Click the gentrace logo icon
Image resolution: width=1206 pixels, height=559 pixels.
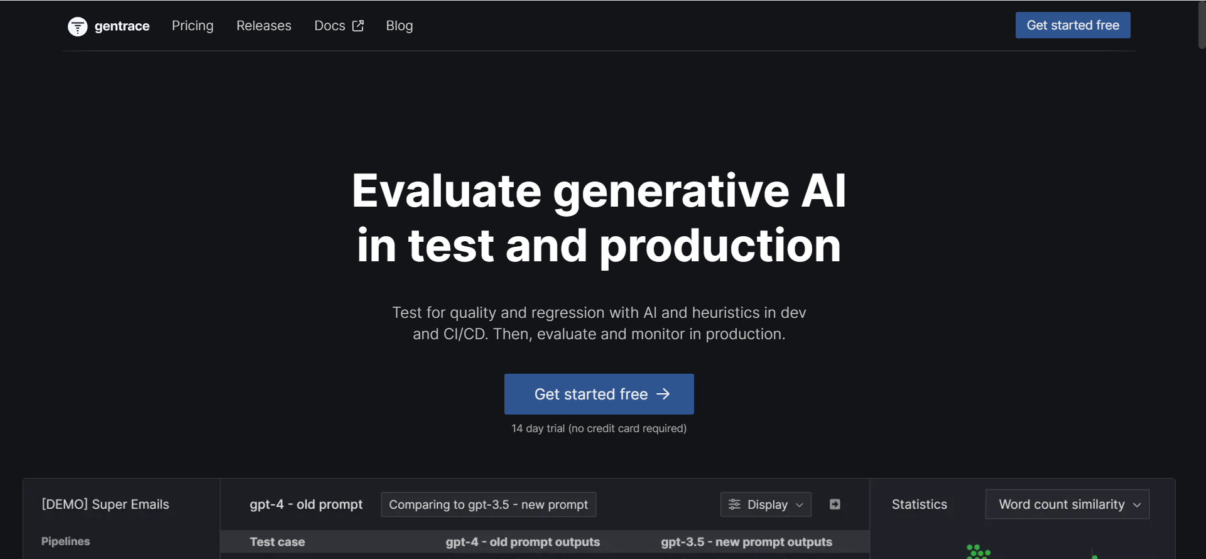pos(77,26)
